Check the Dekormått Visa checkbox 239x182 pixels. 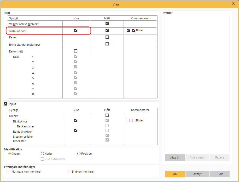tap(76, 51)
